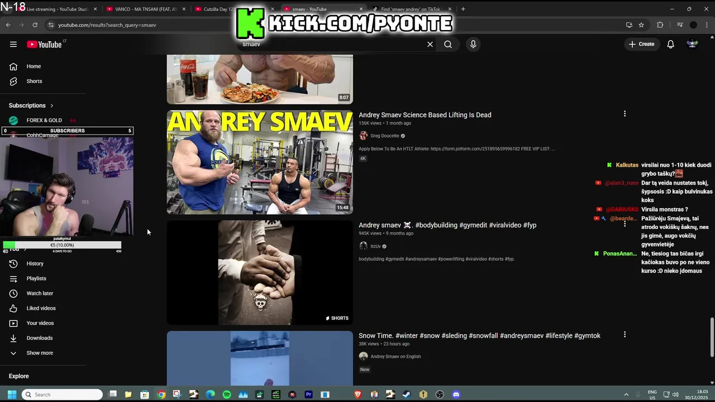This screenshot has height=402, width=715.
Task: Open the account avatar menu
Action: [x=692, y=44]
